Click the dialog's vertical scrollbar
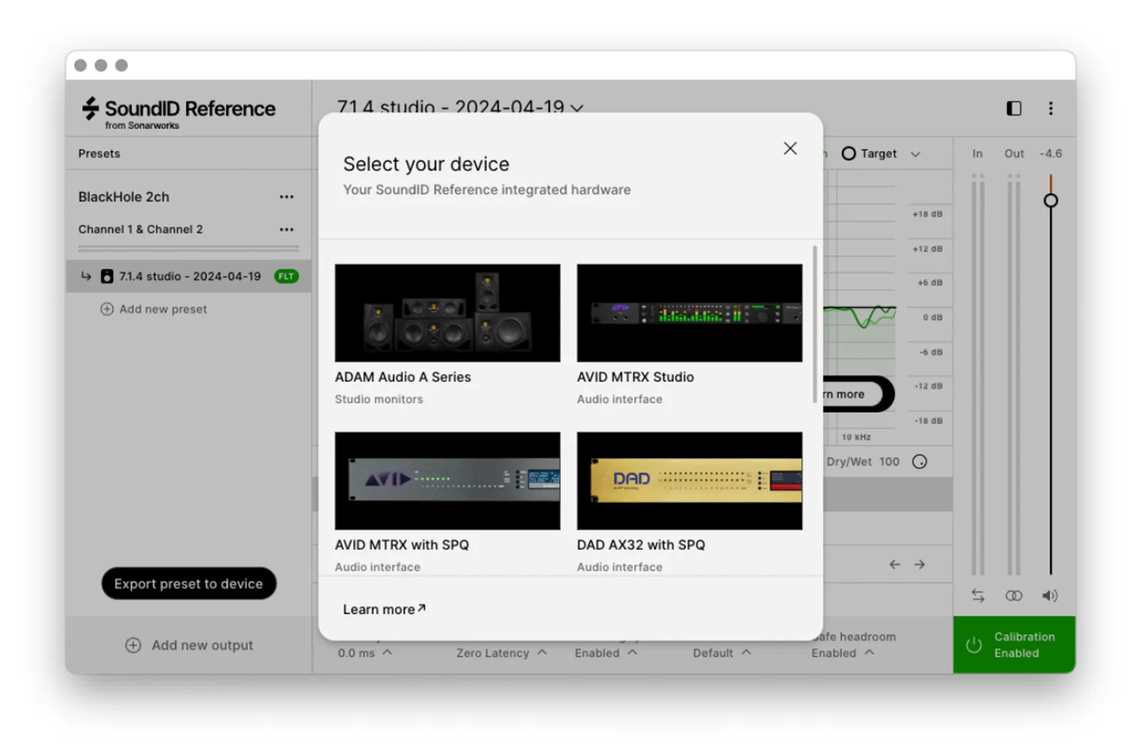1139x747 pixels. point(814,324)
